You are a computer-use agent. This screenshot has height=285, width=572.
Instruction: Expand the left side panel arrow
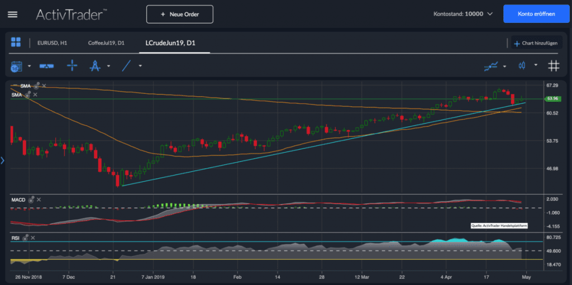click(x=2, y=160)
